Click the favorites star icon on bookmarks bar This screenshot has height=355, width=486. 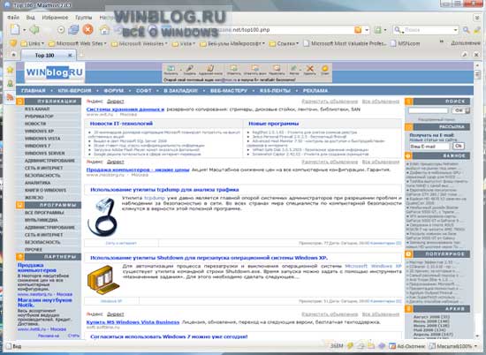pyautogui.click(x=12, y=43)
